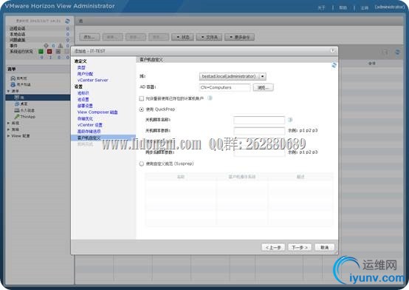Select the QuickPrep radio option
409x290 pixels.
click(141, 109)
